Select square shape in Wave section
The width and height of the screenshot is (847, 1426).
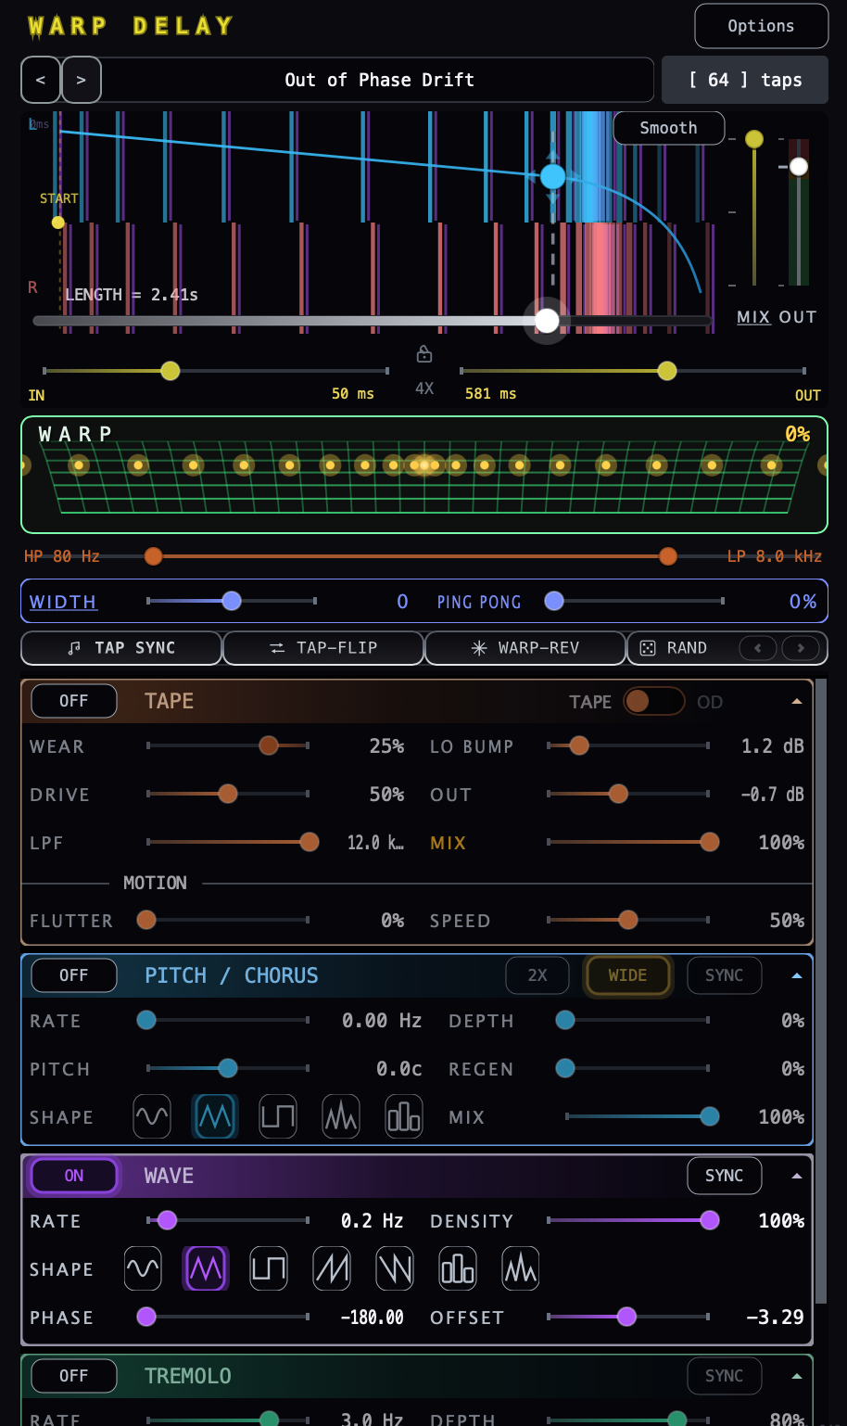tap(269, 1268)
